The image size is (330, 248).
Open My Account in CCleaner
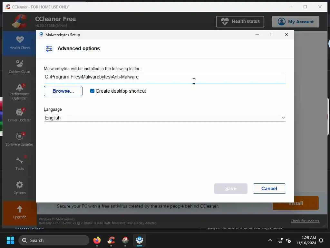[x=296, y=22]
